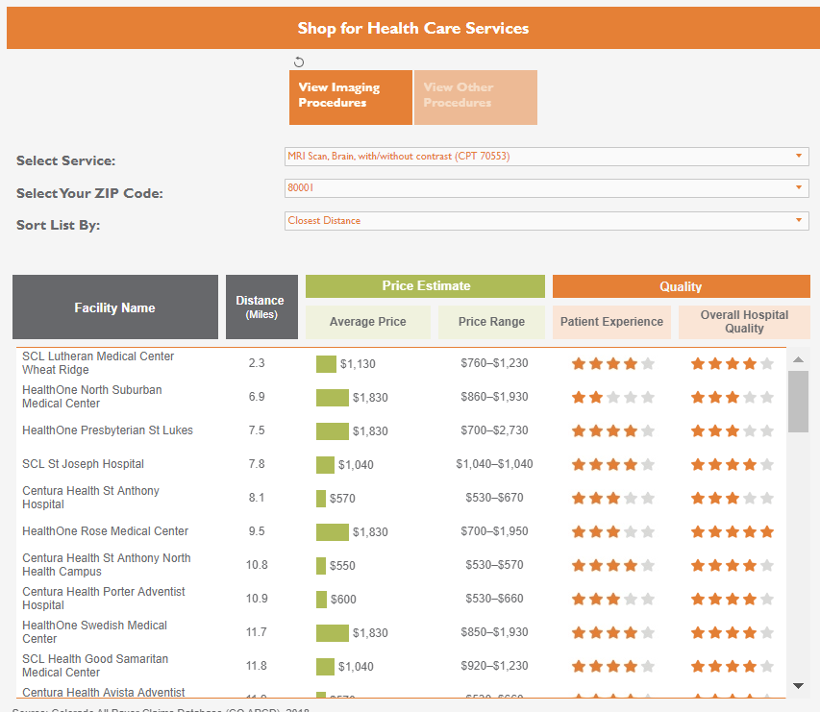This screenshot has height=712, width=820.
Task: Switch to View Other Procedures tab
Action: point(475,97)
